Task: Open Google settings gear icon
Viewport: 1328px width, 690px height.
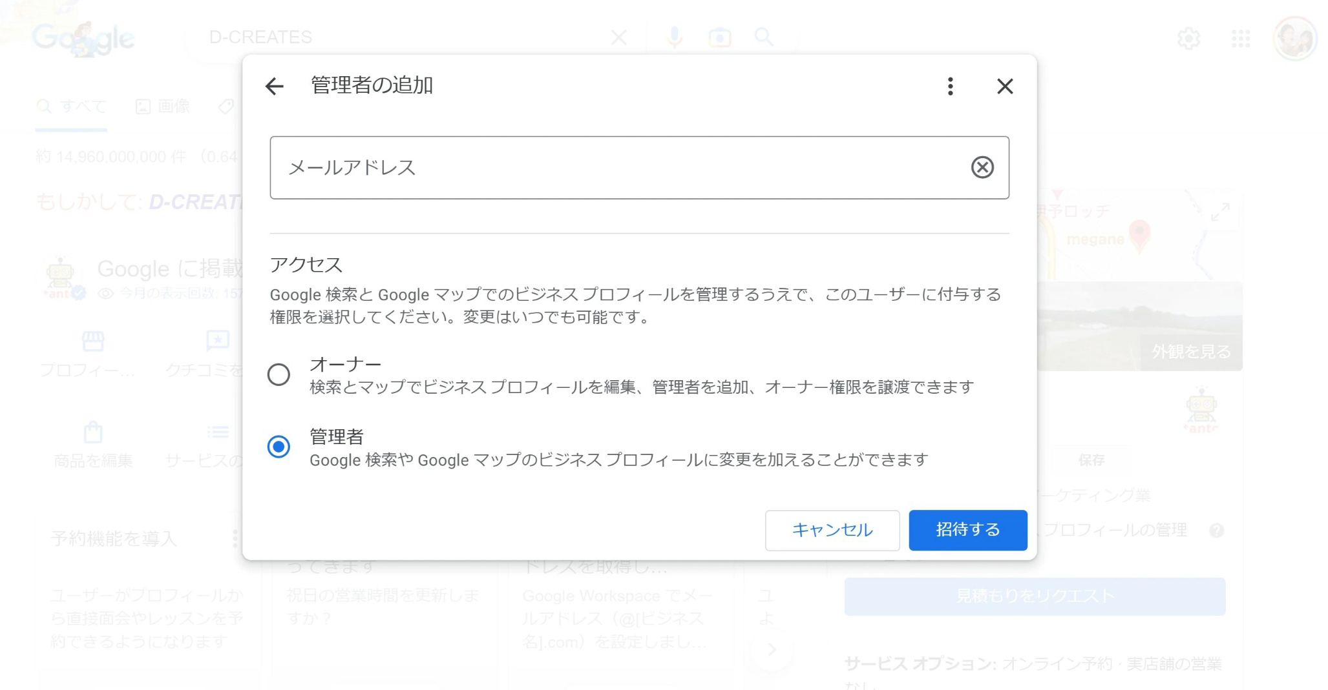Action: pyautogui.click(x=1188, y=39)
